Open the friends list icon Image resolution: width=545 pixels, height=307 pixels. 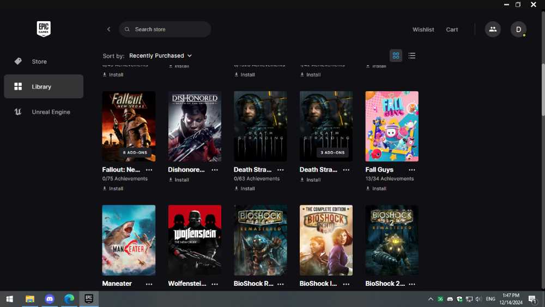pos(493,29)
